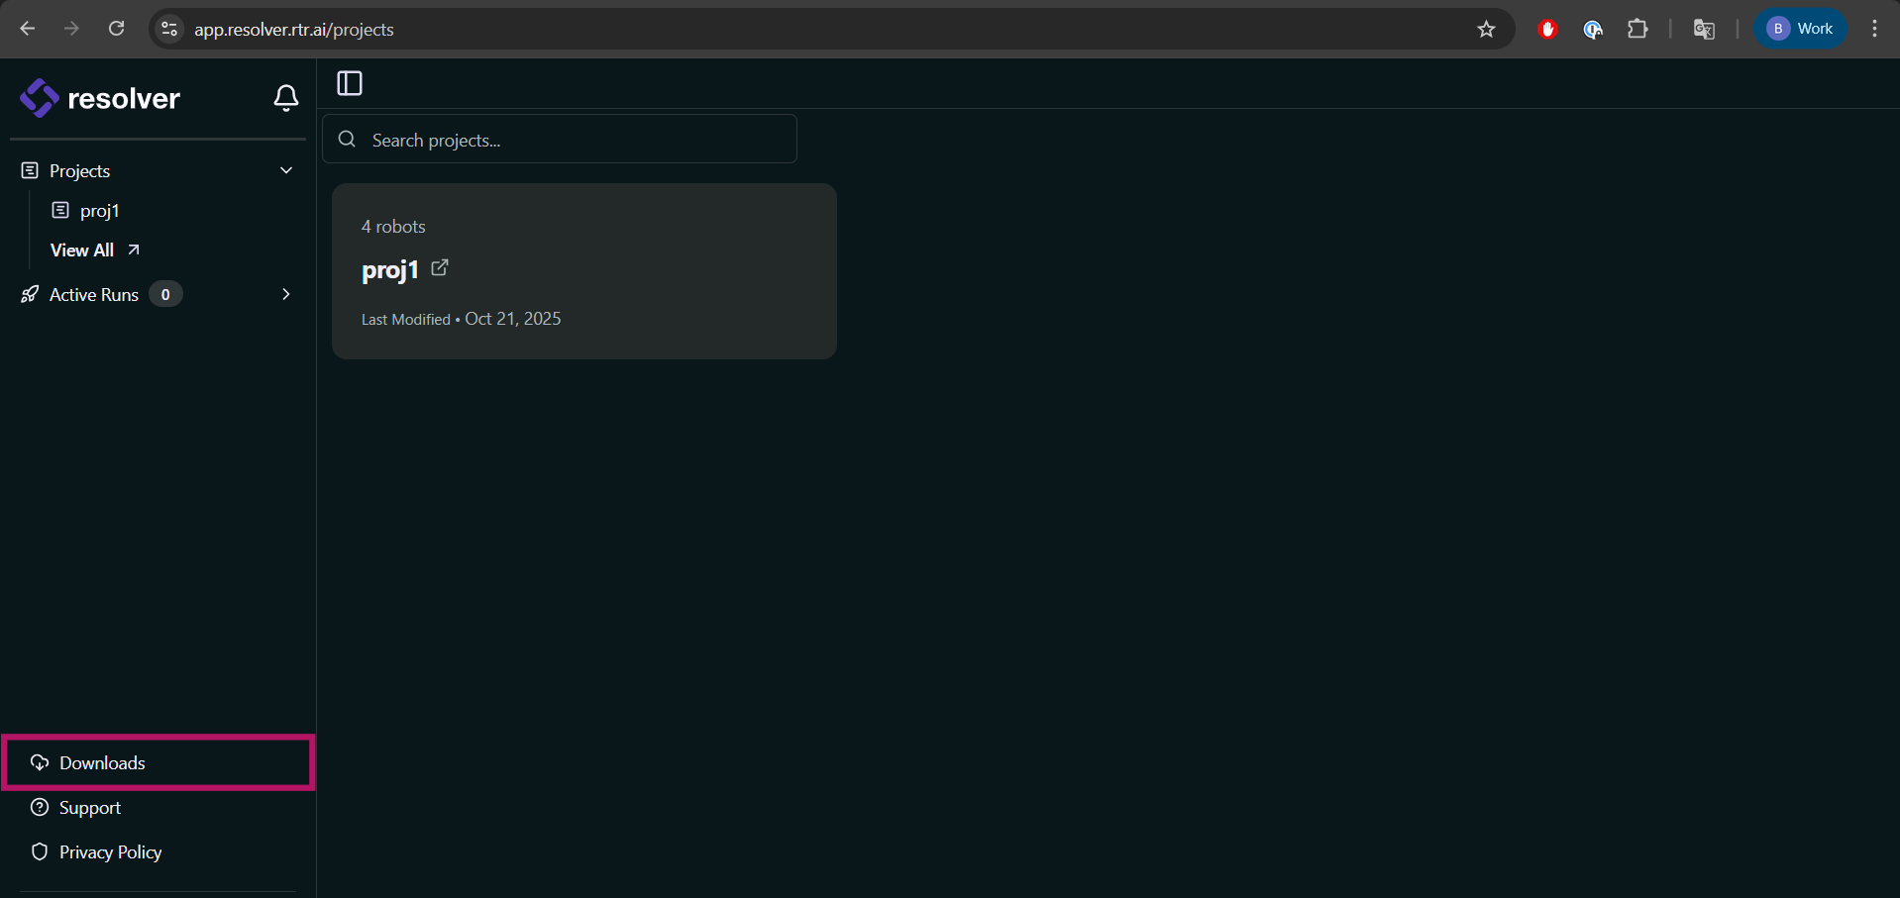Open the notifications bell
Viewport: 1900px width, 898px height.
click(x=286, y=98)
